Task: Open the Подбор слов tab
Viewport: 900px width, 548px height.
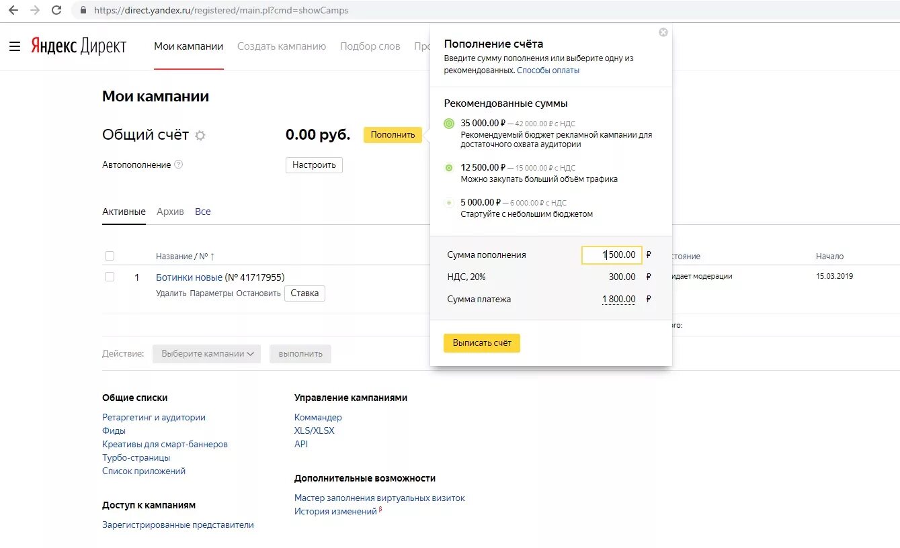Action: pyautogui.click(x=370, y=46)
